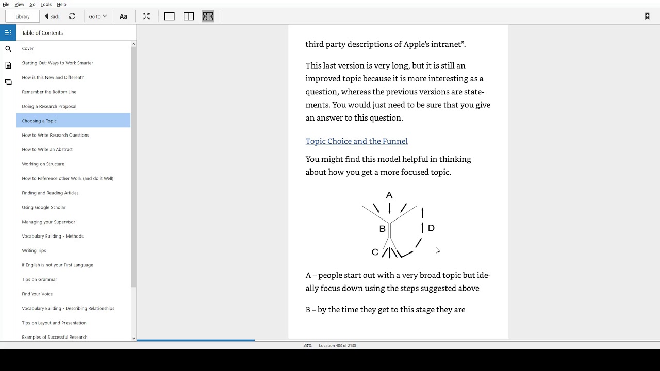
Task: Open Tips on Layout and Presentation
Action: click(x=73, y=323)
